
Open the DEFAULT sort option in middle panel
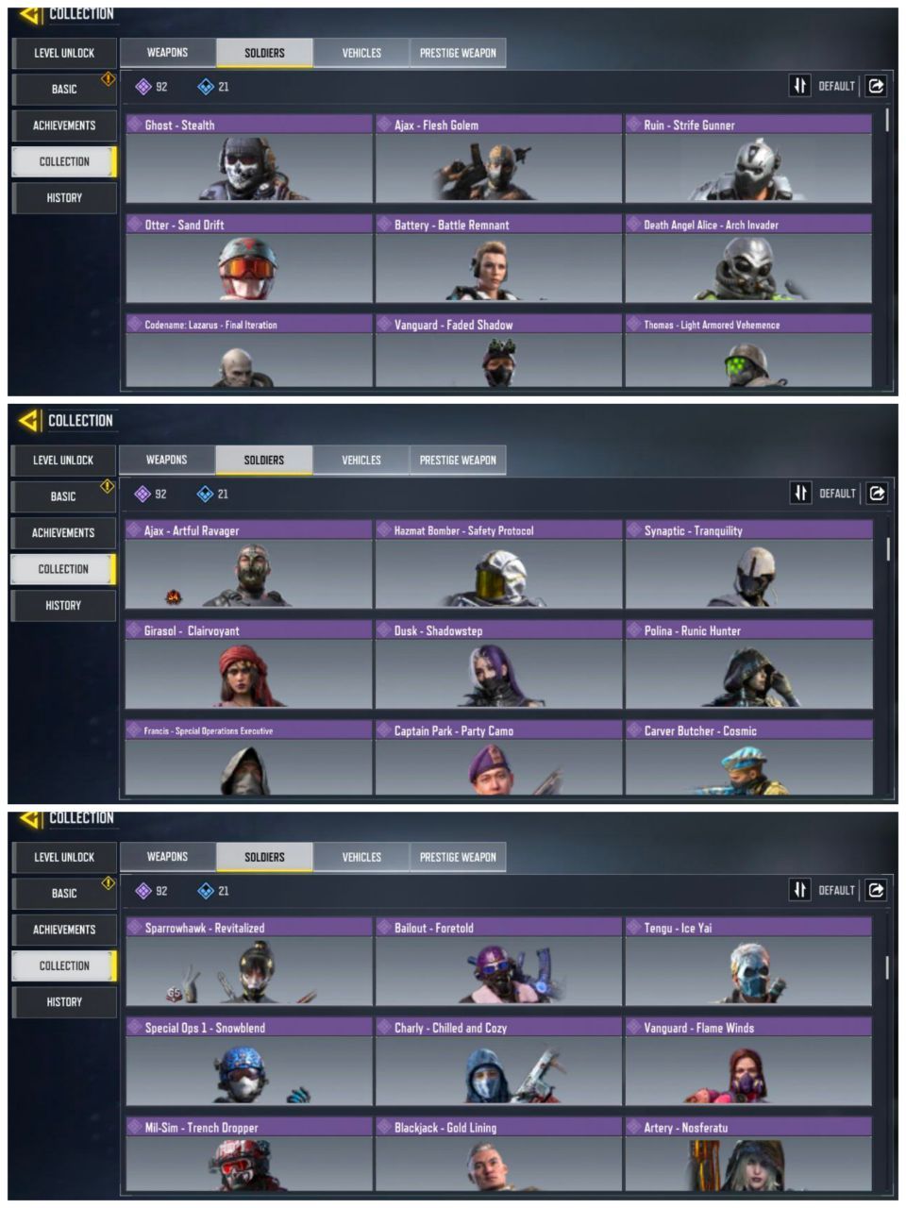837,494
